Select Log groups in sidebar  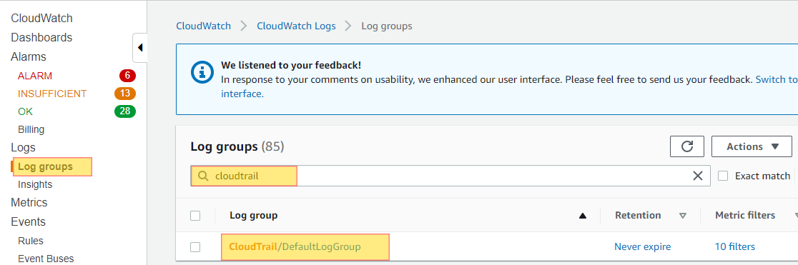click(45, 166)
